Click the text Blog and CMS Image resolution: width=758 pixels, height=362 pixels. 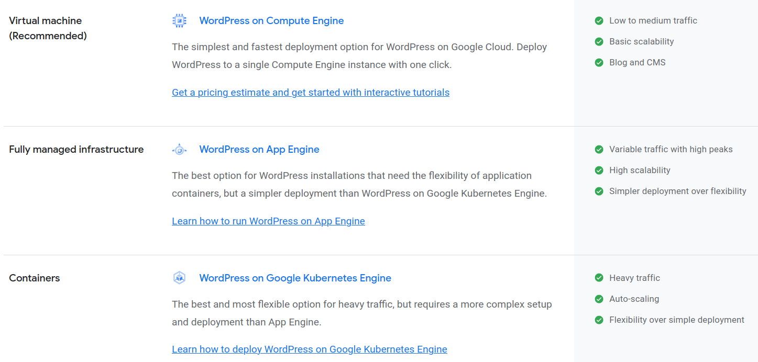[638, 63]
